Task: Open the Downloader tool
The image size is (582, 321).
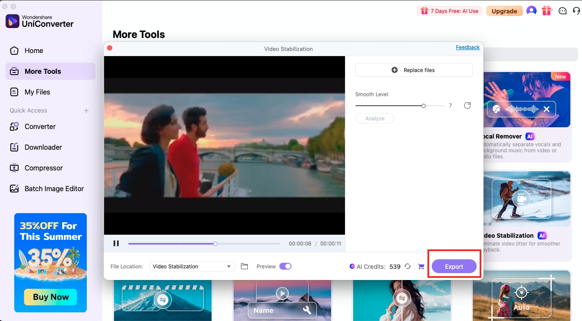Action: 51,147
